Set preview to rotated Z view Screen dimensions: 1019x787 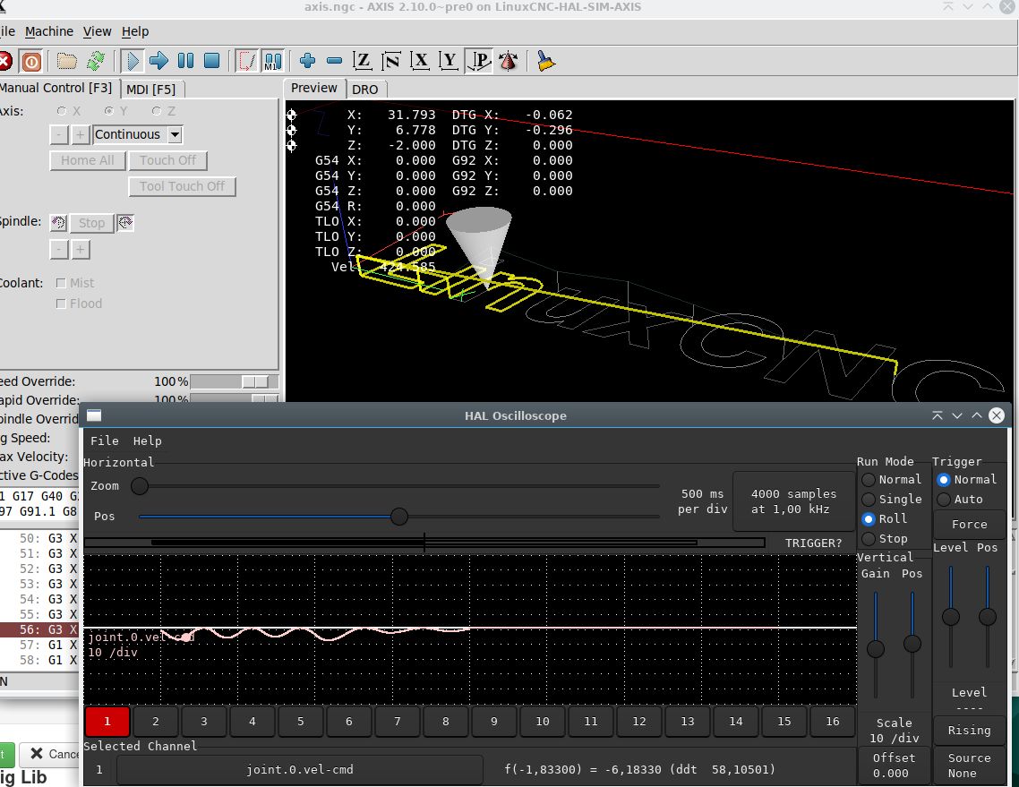[x=391, y=61]
